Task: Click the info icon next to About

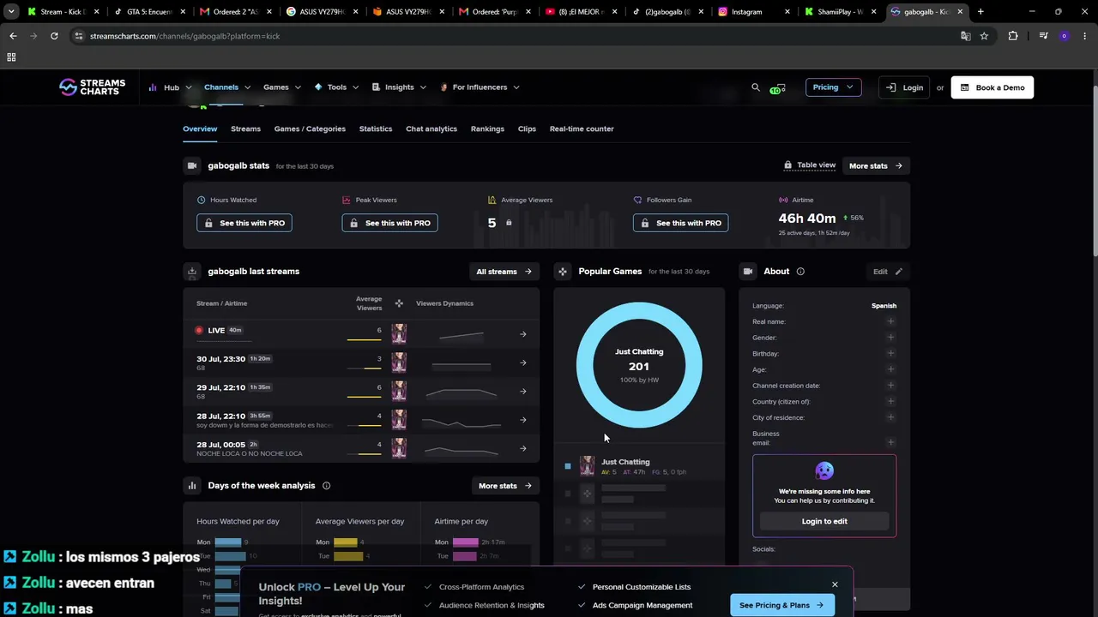Action: point(800,272)
